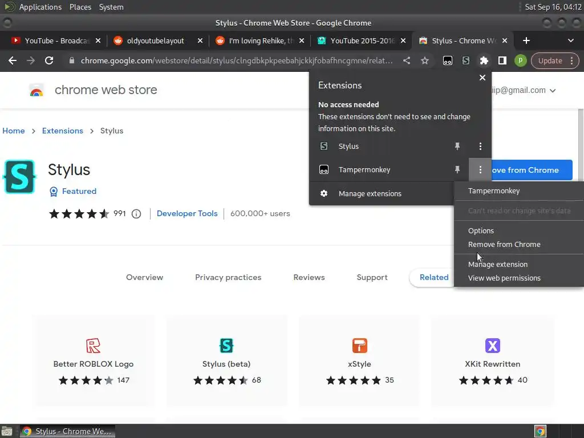
Task: Expand the gmail account dropdown
Action: tap(552, 91)
